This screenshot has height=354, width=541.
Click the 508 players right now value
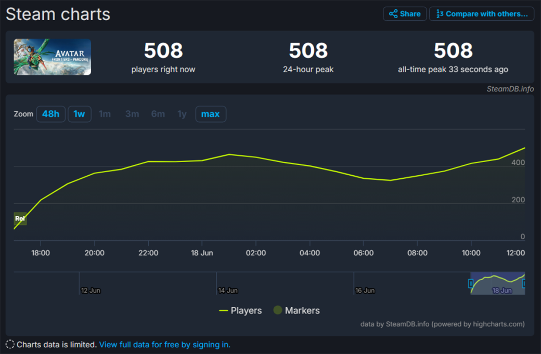pos(163,50)
